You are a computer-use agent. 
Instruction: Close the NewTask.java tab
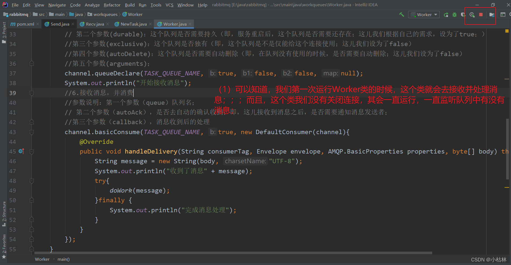[150, 24]
